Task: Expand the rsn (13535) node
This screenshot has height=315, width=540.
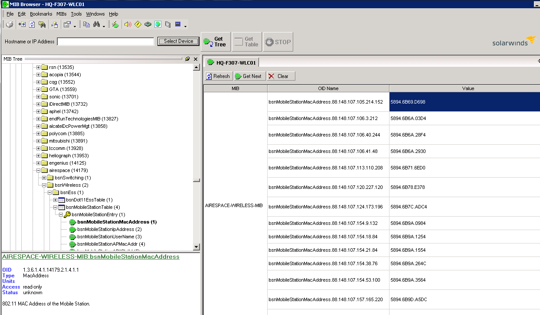Action: click(x=38, y=67)
